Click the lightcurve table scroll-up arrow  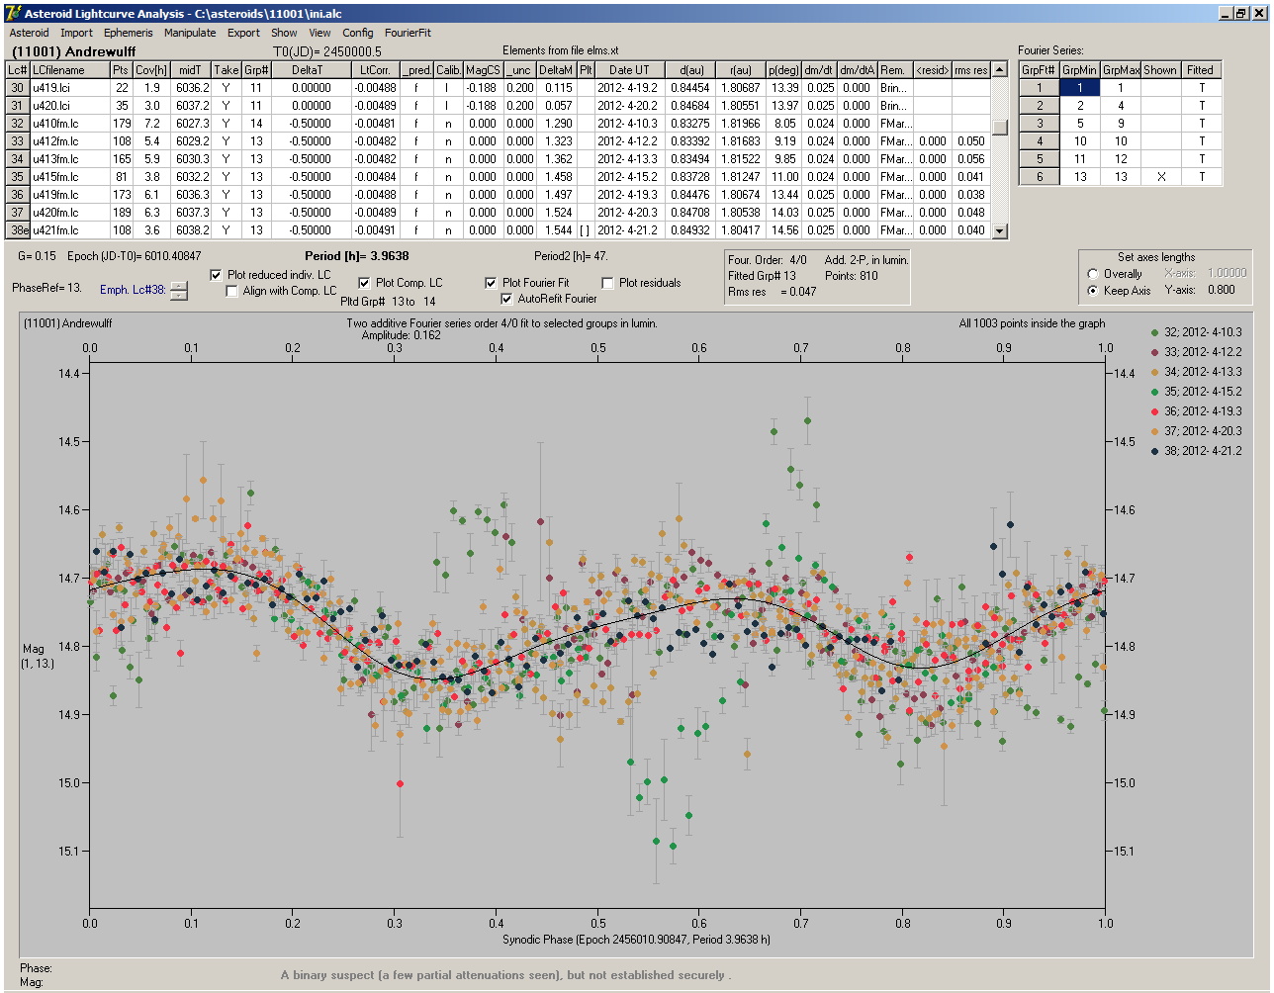pos(1000,69)
